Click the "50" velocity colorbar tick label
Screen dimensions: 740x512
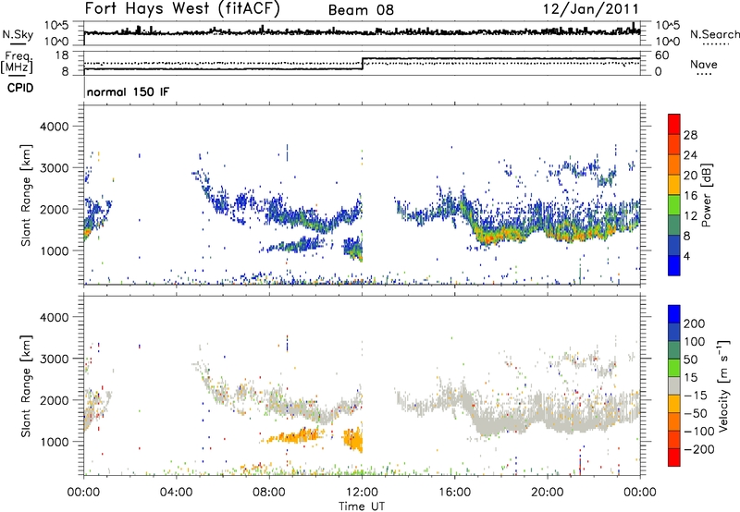tap(690, 360)
